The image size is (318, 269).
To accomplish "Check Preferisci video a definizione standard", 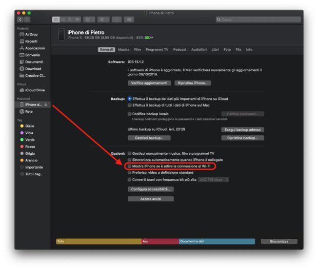I will [x=129, y=173].
